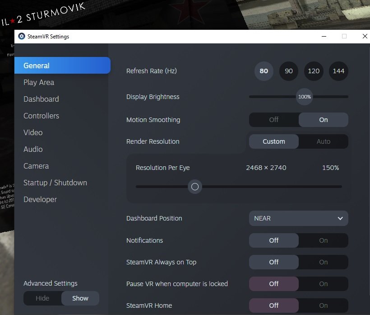Click the Display Brightness 100% slider handle
Screen dimensions: 370x315
pos(305,97)
